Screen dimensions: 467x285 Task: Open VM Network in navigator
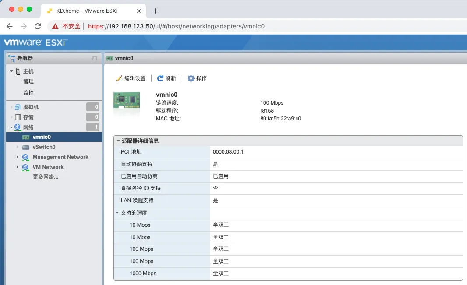click(x=48, y=167)
